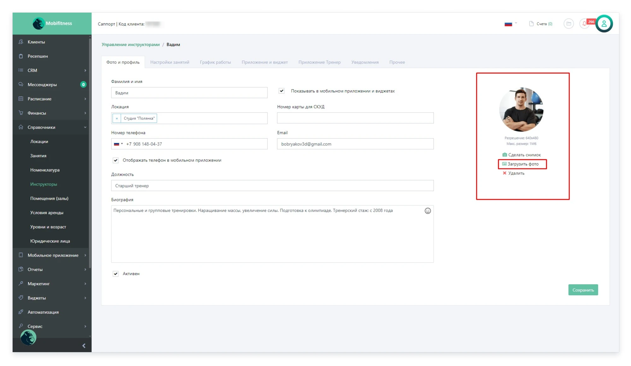Expand the Расписание menu chevron
The width and height of the screenshot is (631, 366).
pos(85,99)
